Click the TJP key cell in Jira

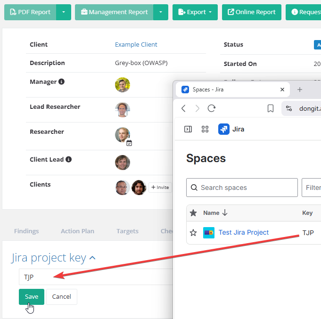tap(308, 233)
